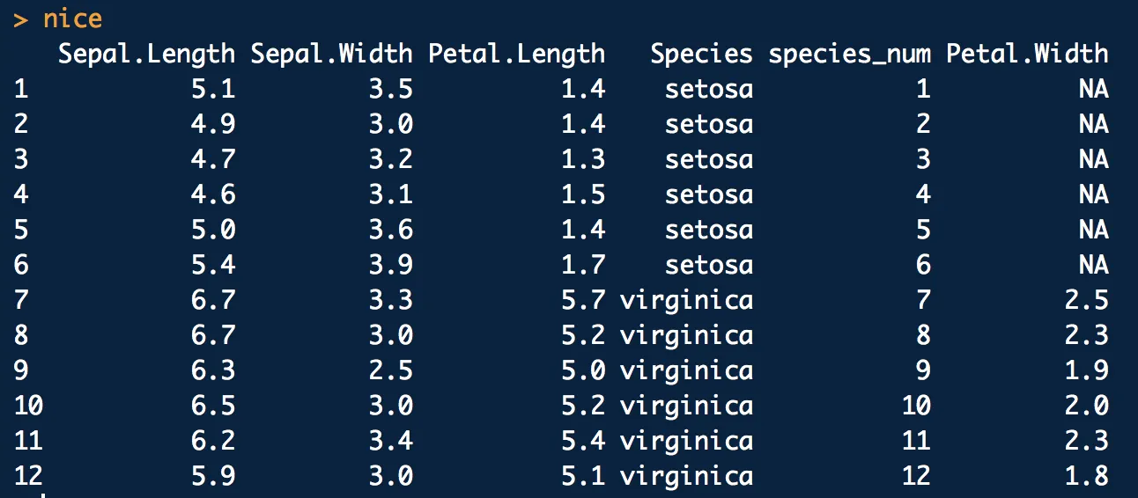Click the Sepal.Width value 3.9

point(390,265)
